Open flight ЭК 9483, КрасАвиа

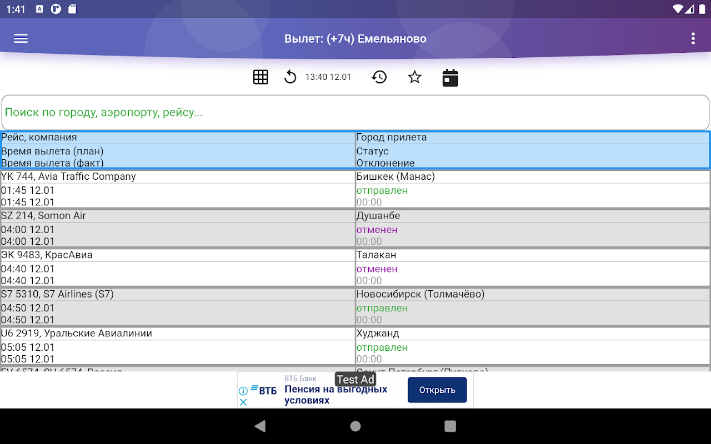(x=47, y=255)
